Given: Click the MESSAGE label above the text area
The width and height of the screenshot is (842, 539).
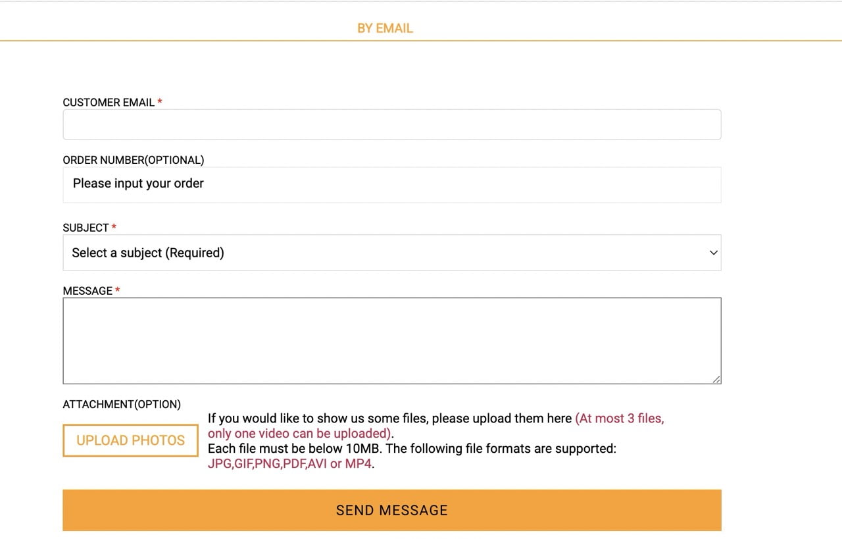Looking at the screenshot, I should (x=86, y=290).
